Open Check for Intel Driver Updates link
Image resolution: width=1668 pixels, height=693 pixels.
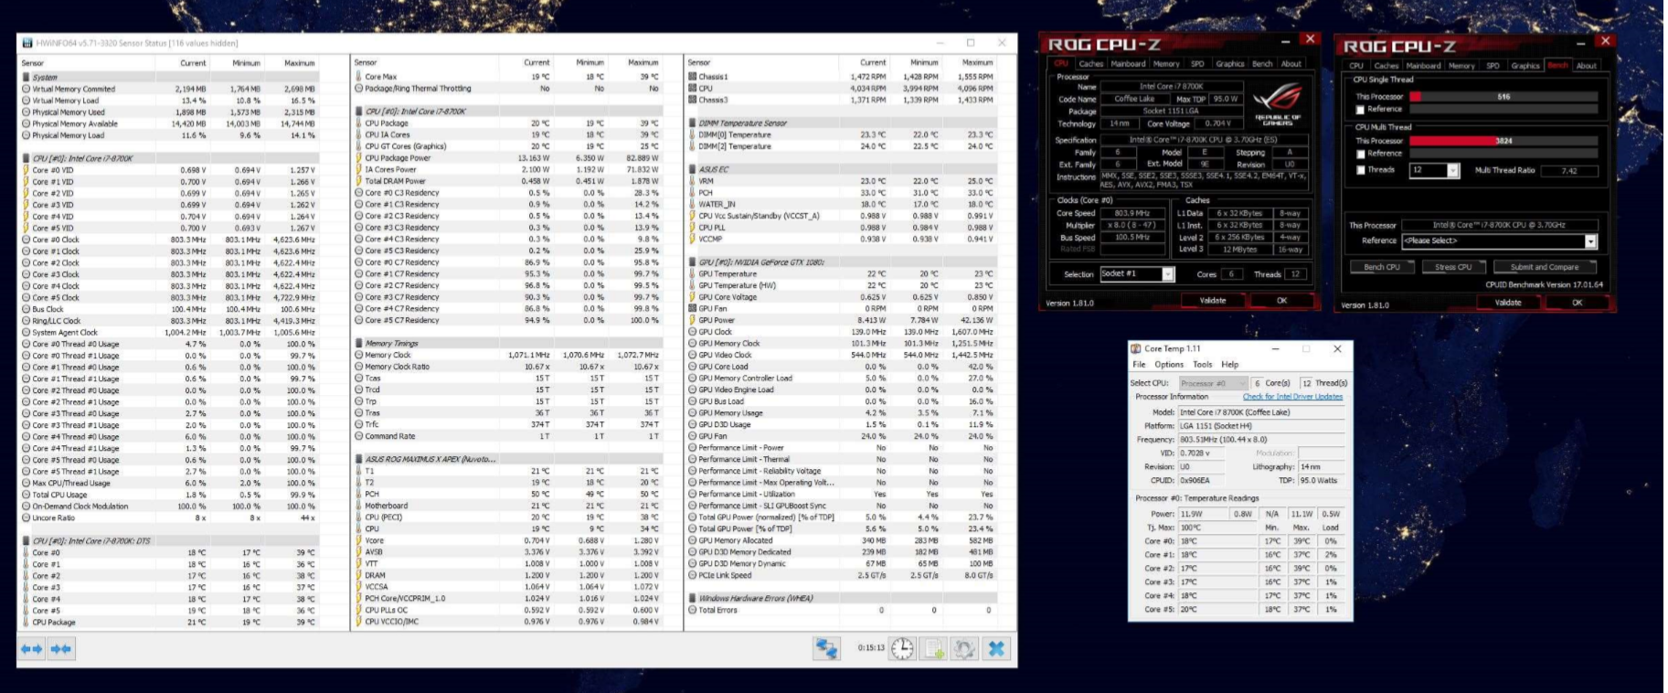[x=1292, y=397]
